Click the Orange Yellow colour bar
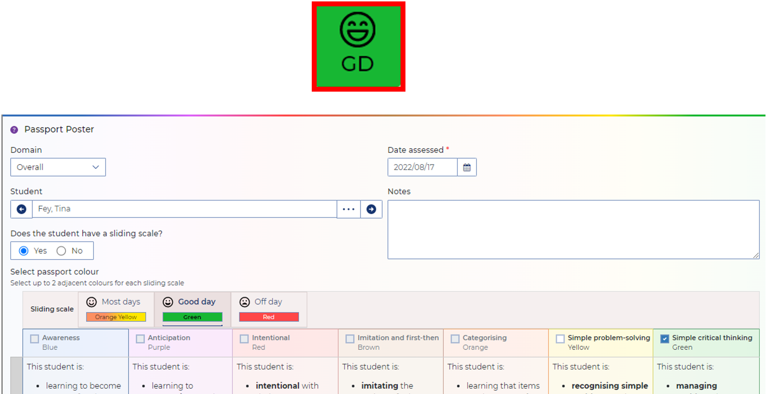This screenshot has width=769, height=394. coord(116,317)
